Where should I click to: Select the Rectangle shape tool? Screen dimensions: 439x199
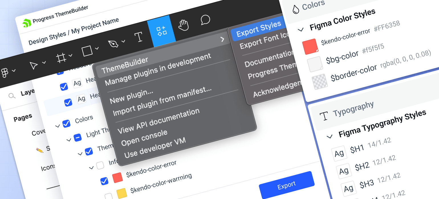pyautogui.click(x=87, y=51)
